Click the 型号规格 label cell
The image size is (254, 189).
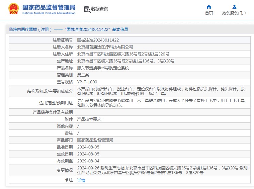42,82
